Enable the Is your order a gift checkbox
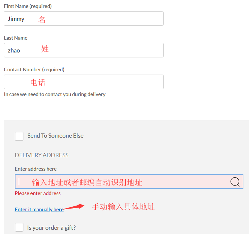This screenshot has height=234, width=249. pos(19,227)
